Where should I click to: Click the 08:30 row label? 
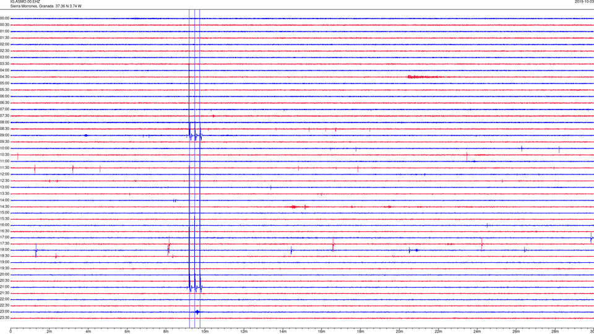(x=5, y=129)
